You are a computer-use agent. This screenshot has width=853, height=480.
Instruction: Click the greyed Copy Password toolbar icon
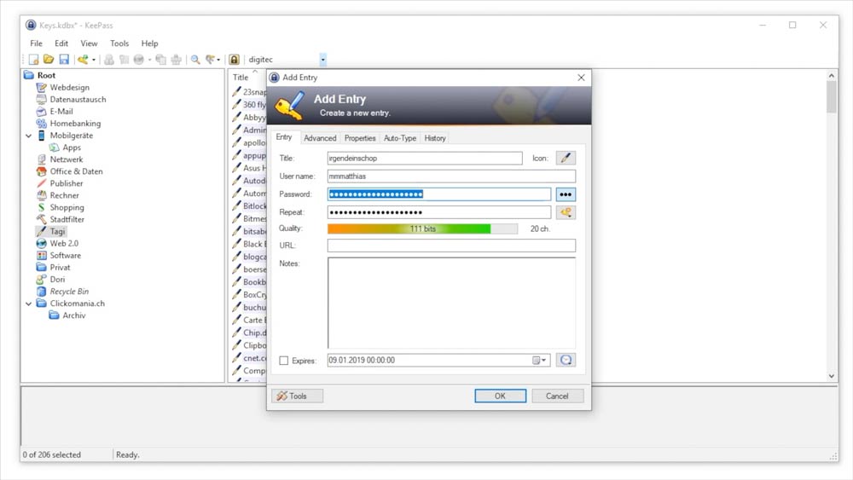[x=124, y=59]
